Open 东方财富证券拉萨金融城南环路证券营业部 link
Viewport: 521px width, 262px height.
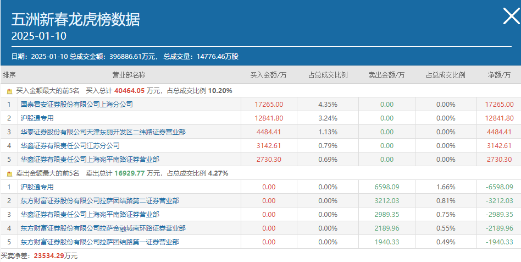click(103, 228)
